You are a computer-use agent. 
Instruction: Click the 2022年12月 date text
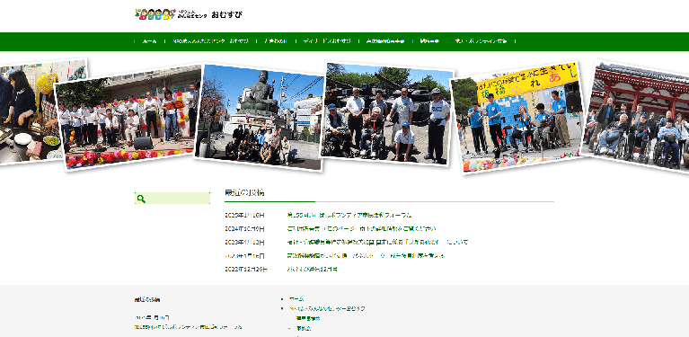[x=246, y=269]
